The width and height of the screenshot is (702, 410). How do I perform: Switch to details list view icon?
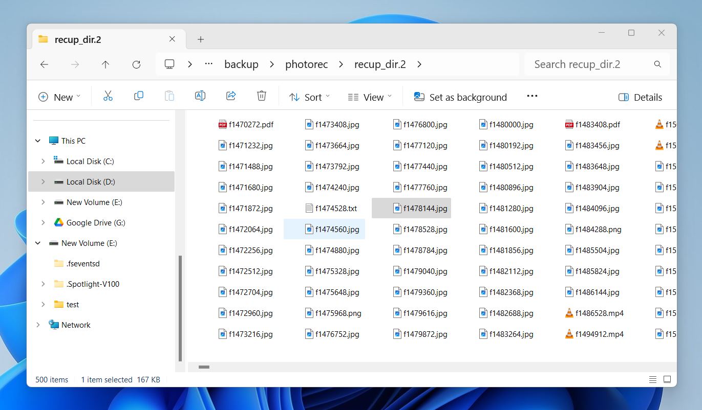[653, 379]
